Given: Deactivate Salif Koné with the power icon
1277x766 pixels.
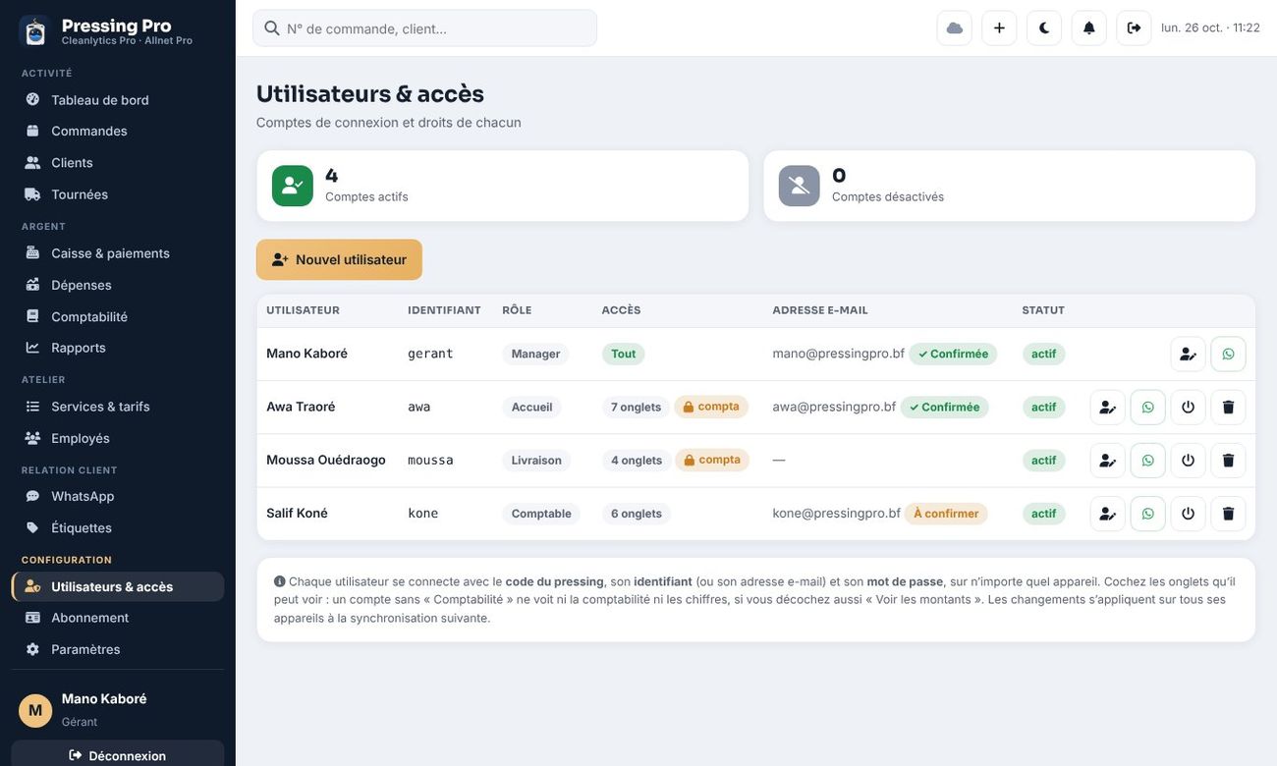Looking at the screenshot, I should click(1188, 514).
